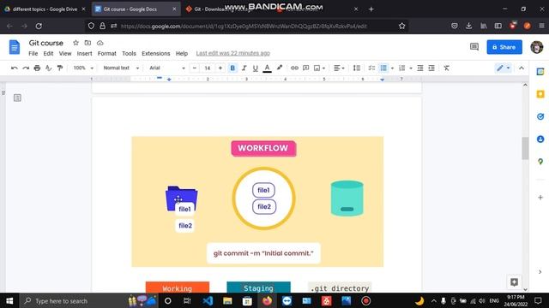Image resolution: width=549 pixels, height=308 pixels.
Task: Click the blue Share button
Action: [504, 47]
